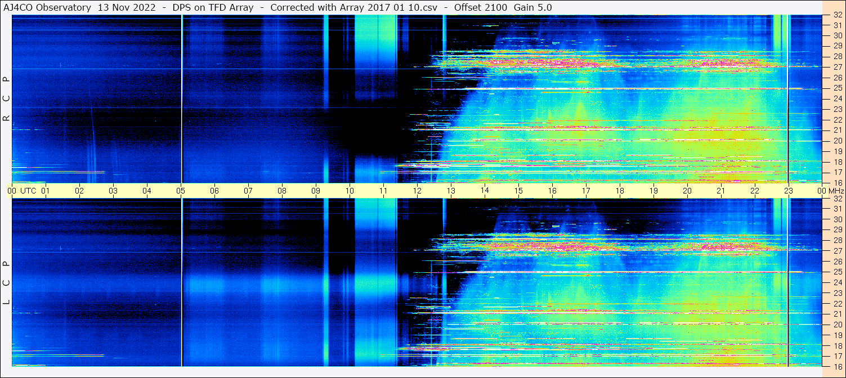Select the 28 MHz label in lower panel
This screenshot has height=378, width=846.
click(x=836, y=240)
